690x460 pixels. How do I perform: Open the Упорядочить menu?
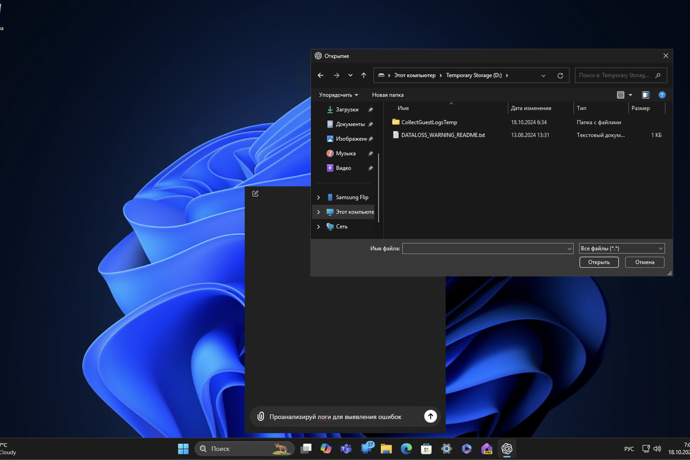click(x=338, y=95)
